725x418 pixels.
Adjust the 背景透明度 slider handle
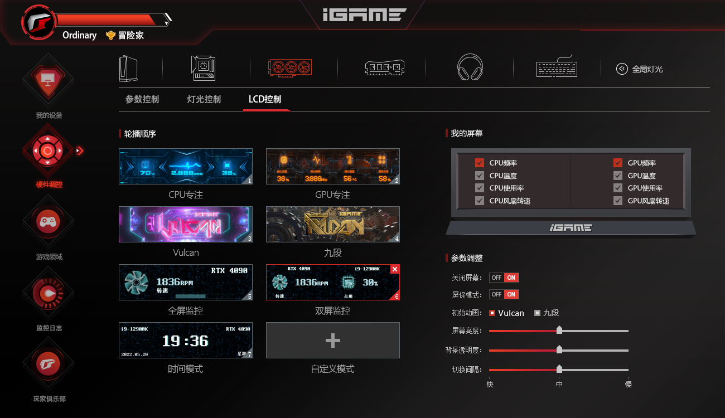coord(559,349)
